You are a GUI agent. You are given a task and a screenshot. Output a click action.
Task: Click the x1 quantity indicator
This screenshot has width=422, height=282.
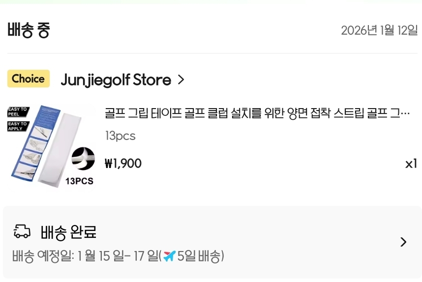coord(411,164)
